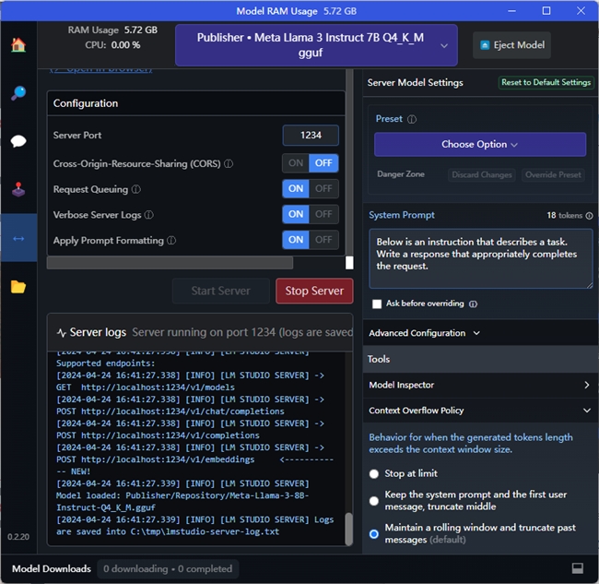Expand the Model Inspector row
The height and width of the screenshot is (584, 599).
480,385
